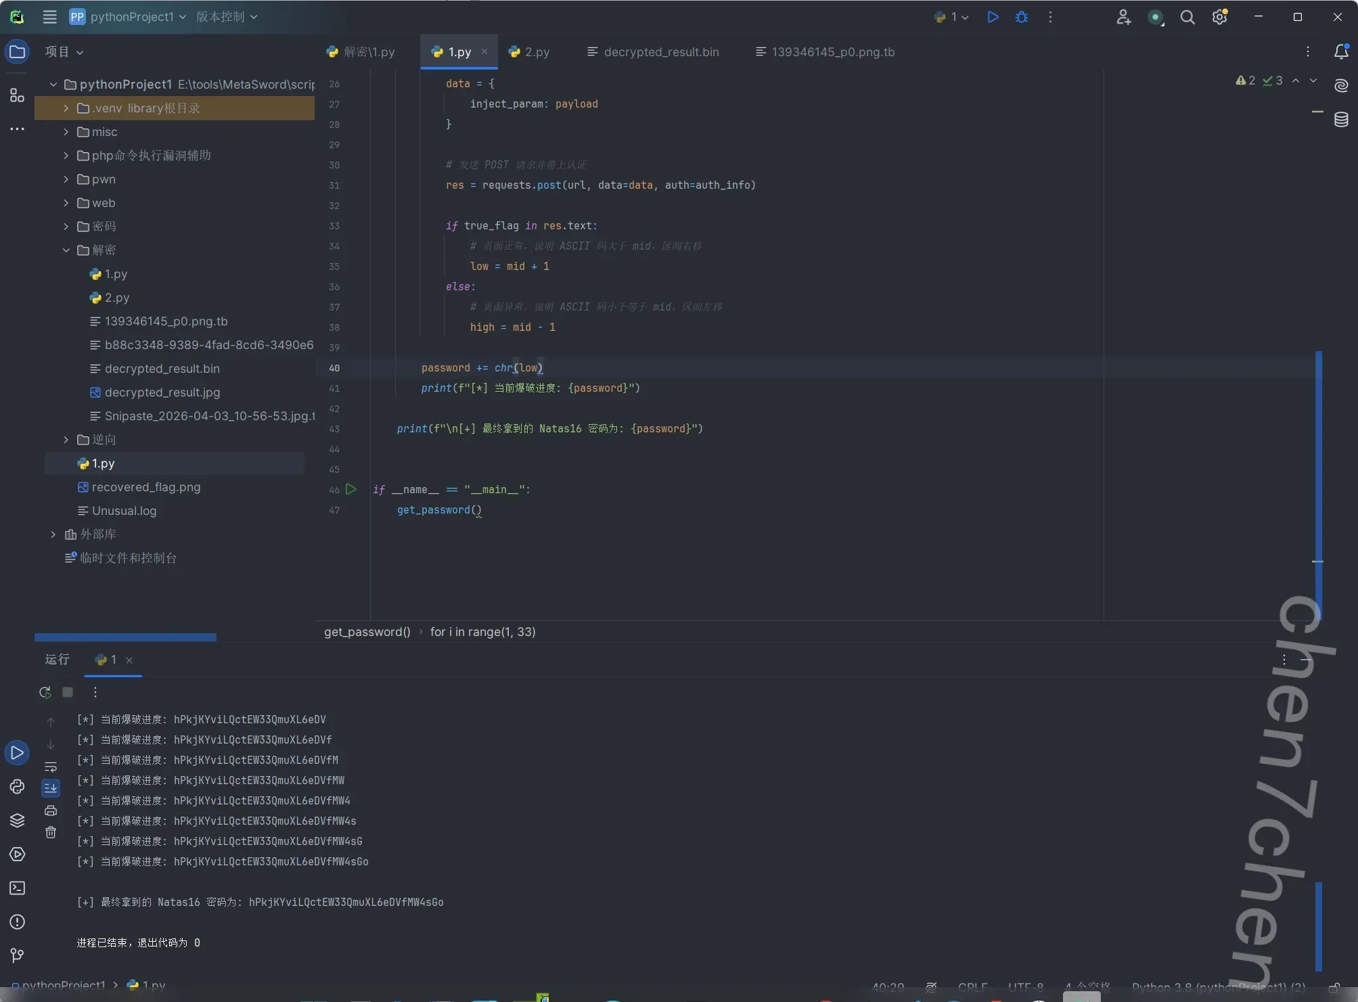Click the Rerun icon in run panel

(x=45, y=692)
